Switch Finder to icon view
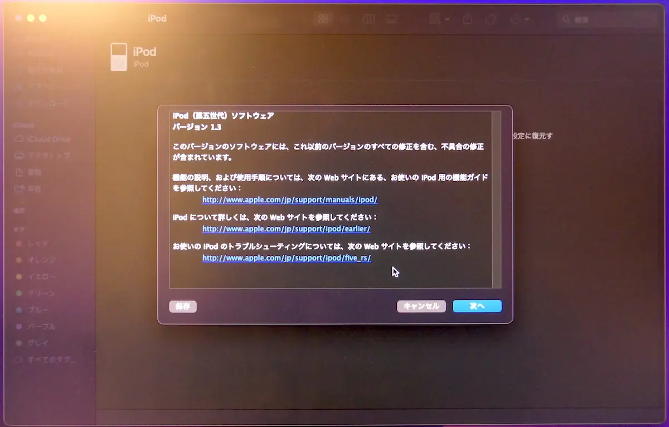The image size is (669, 427). click(322, 19)
